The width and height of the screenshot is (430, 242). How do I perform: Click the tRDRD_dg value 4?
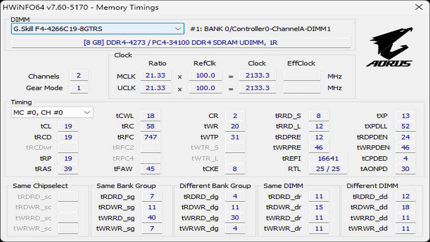pyautogui.click(x=235, y=196)
